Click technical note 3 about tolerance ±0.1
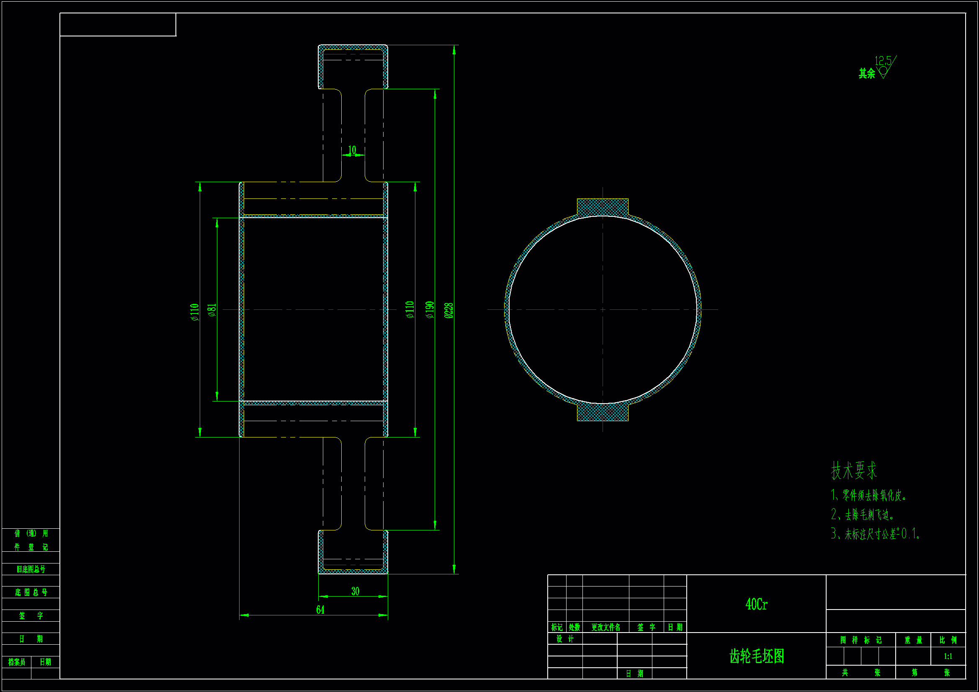Screen dimensions: 979x692 coord(875,534)
